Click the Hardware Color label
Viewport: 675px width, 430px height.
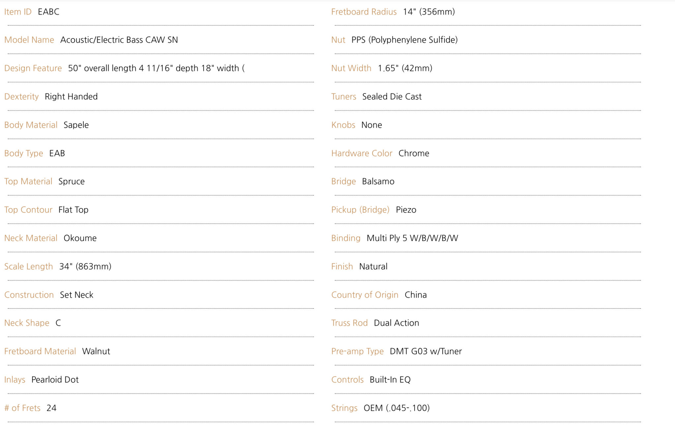[362, 153]
